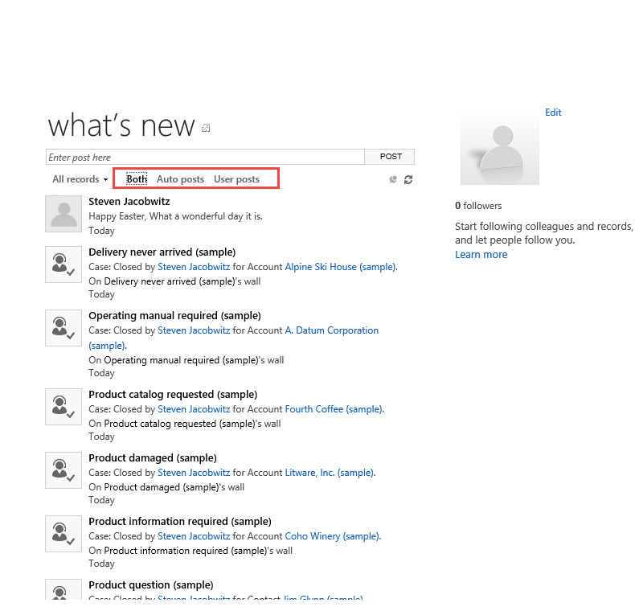Screen dimensions: 635x611
Task: Show only User posts
Action: (x=236, y=179)
